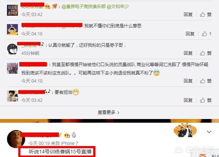Like the 认真你就输了 comment
This screenshot has height=157, width=219.
point(205,53)
